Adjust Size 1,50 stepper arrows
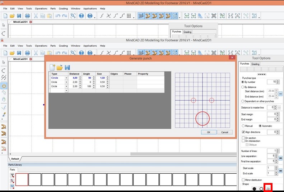Image resolution: width=284 pixels, height=192 pixels. point(107,78)
